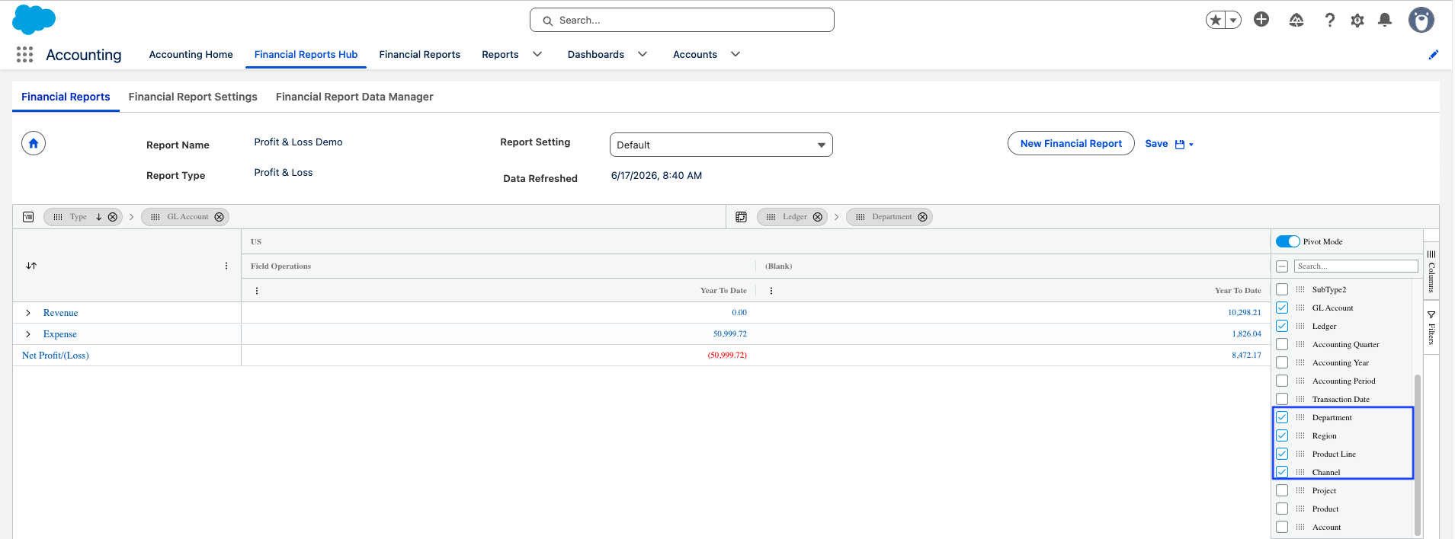This screenshot has height=539, width=1455.
Task: Open the row header column menu dots
Action: (x=226, y=266)
